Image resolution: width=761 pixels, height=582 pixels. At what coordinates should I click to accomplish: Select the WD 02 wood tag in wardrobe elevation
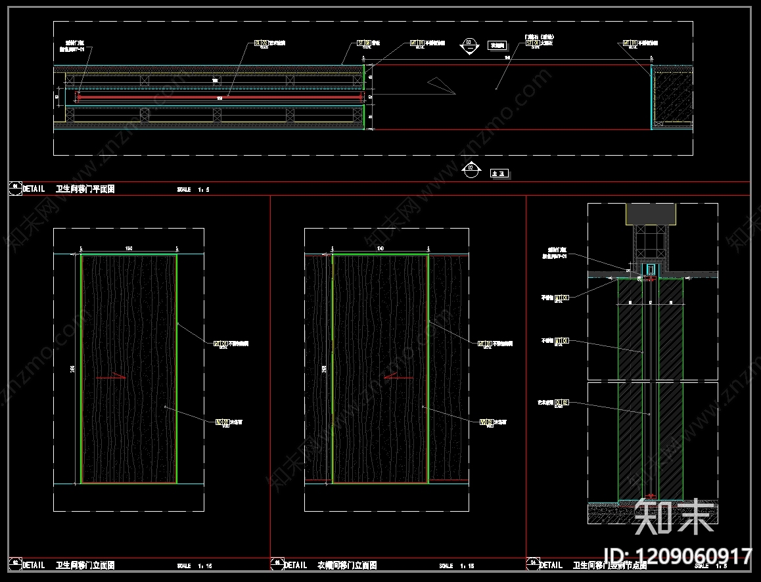point(487,422)
